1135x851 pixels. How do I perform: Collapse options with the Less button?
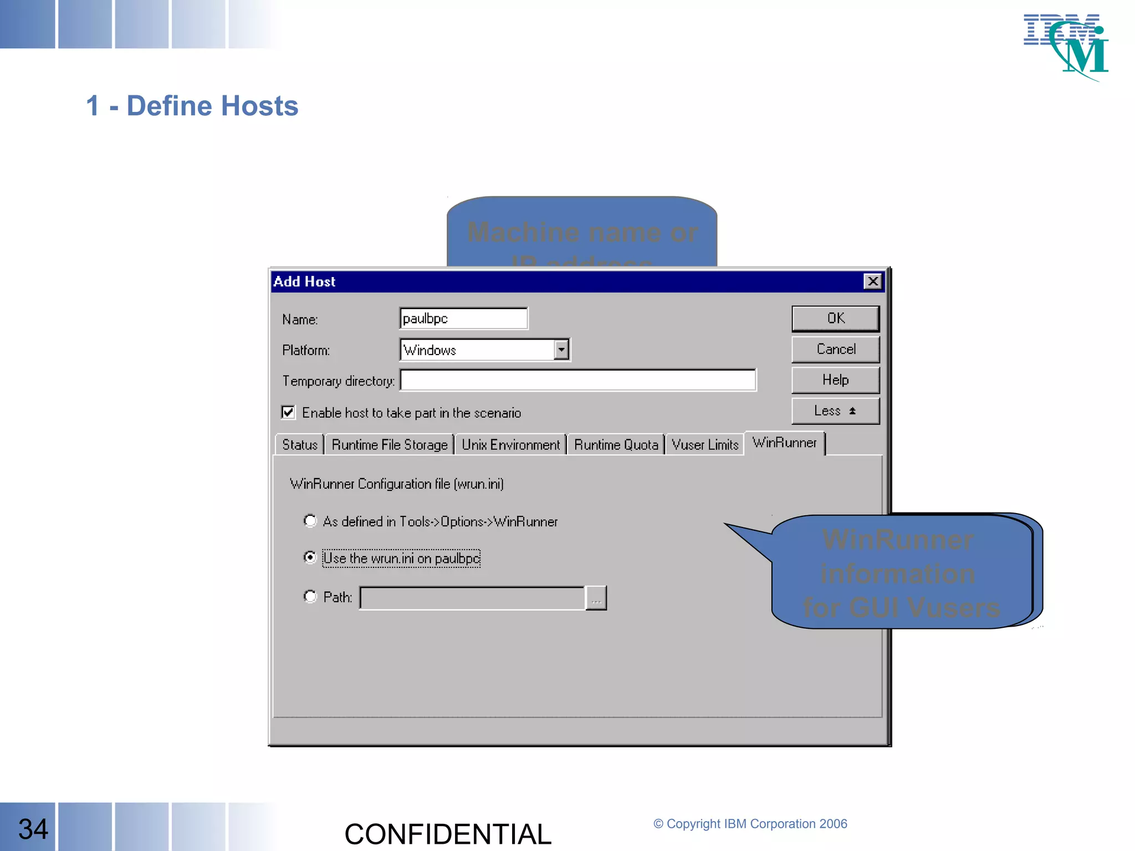tap(835, 411)
